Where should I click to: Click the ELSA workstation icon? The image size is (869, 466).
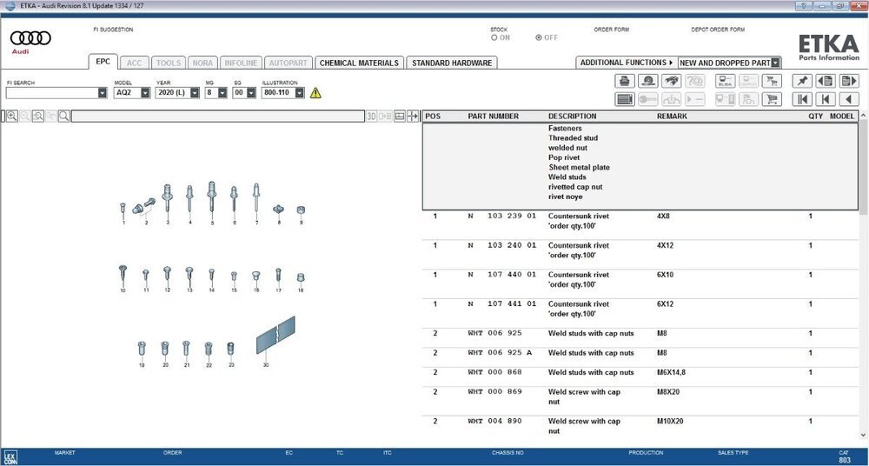726,81
